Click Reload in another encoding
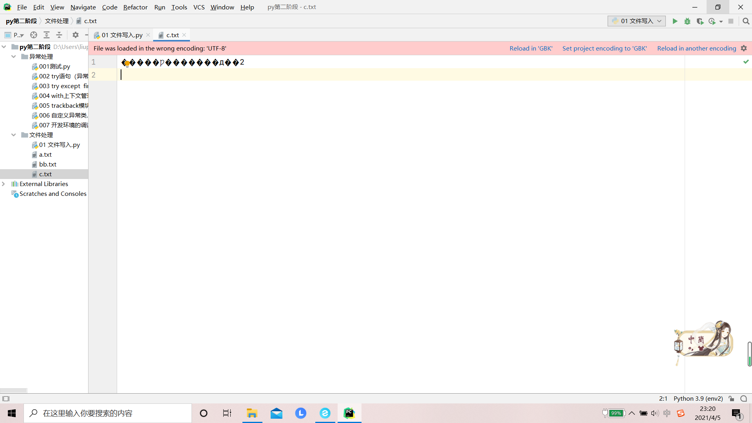 [x=696, y=48]
